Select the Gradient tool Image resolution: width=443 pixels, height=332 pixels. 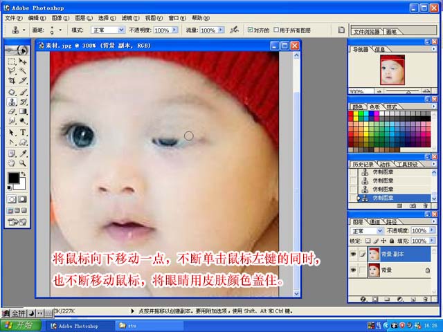pyautogui.click(x=23, y=111)
